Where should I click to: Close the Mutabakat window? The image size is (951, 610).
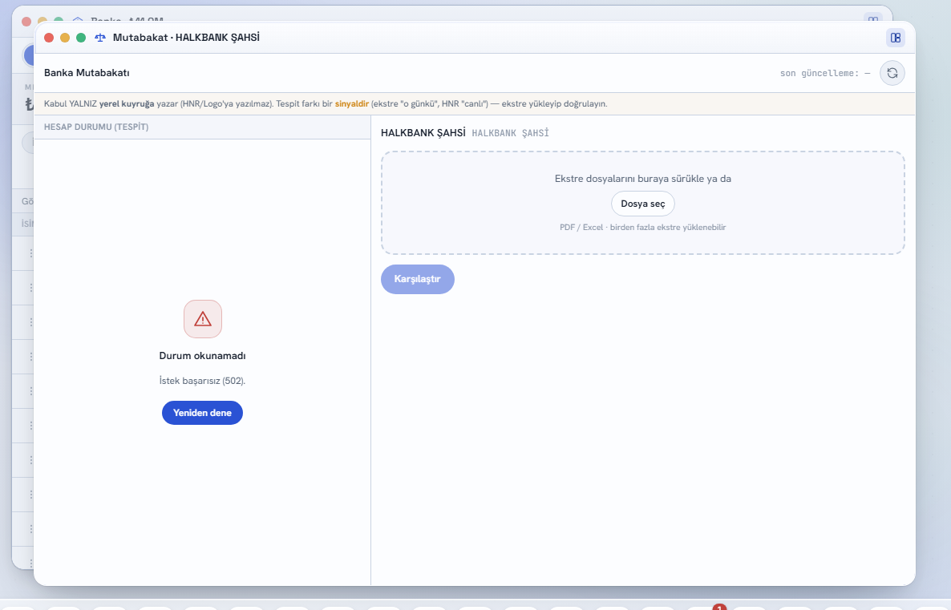[x=49, y=38]
